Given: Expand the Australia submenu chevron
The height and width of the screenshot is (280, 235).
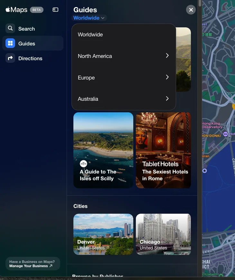Looking at the screenshot, I should tap(167, 98).
